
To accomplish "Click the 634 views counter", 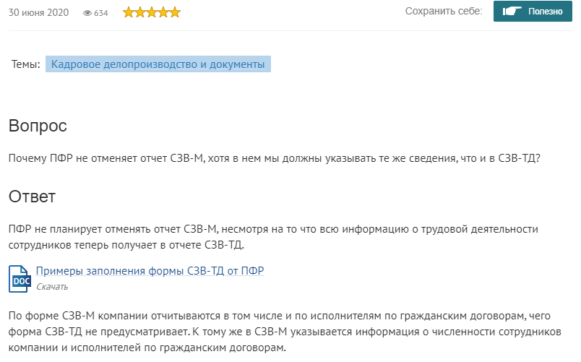I will 100,13.
